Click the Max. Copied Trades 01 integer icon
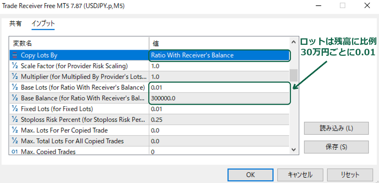This screenshot has width=379, height=183. 15,151
